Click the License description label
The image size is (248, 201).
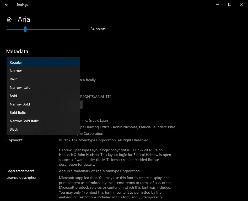pos(22,177)
